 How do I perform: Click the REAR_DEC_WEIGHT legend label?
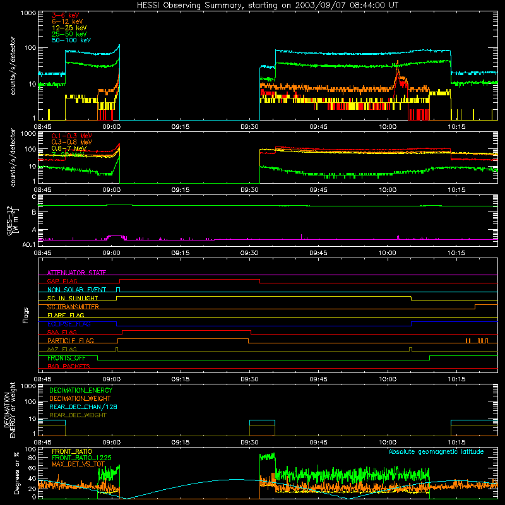[x=78, y=415]
